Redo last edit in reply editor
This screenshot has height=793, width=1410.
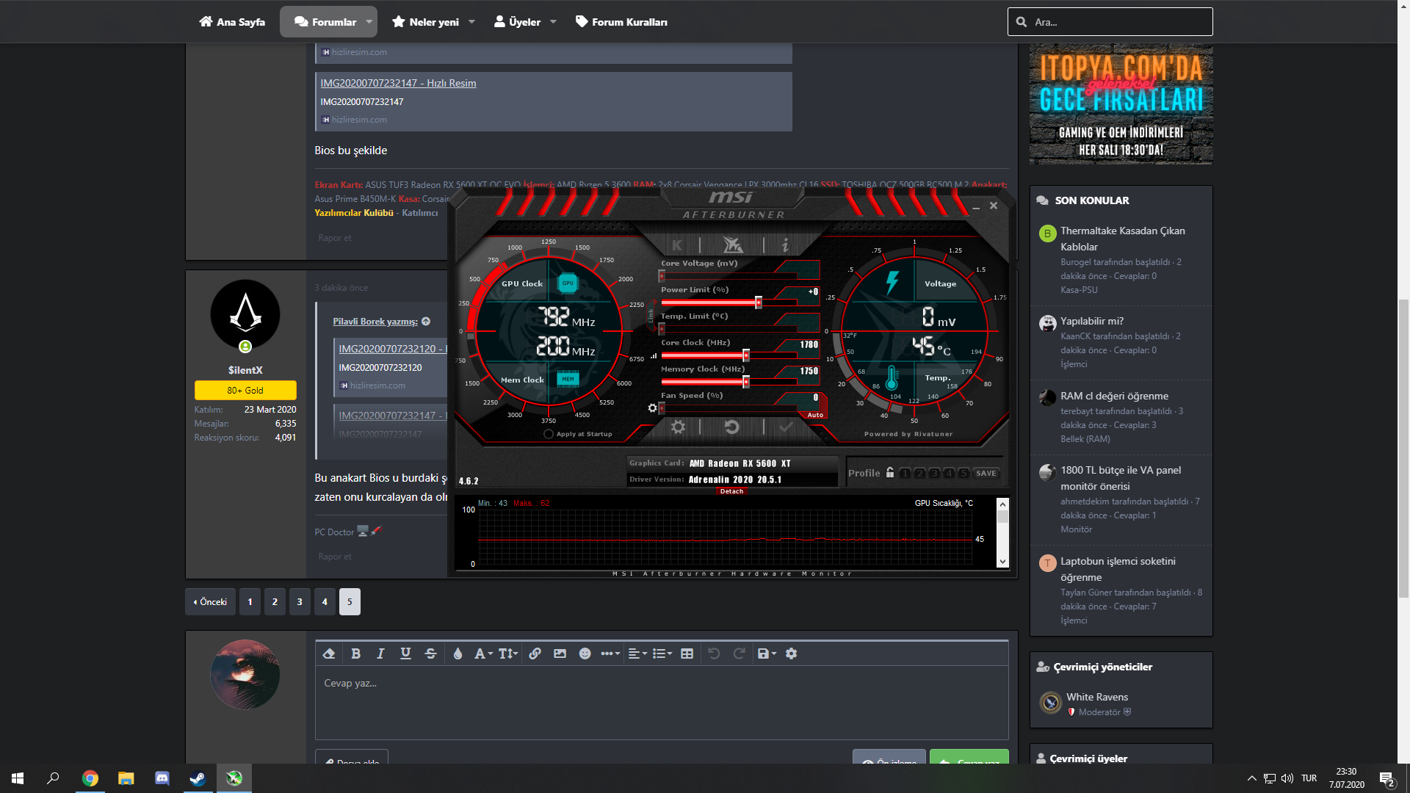pyautogui.click(x=740, y=653)
